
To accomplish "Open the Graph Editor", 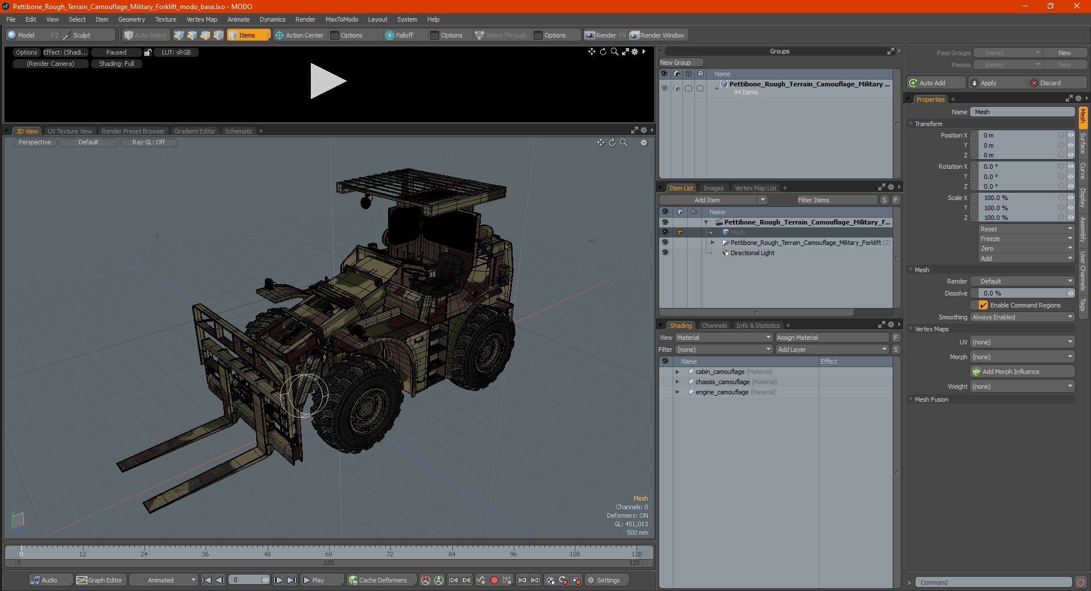I will [99, 580].
